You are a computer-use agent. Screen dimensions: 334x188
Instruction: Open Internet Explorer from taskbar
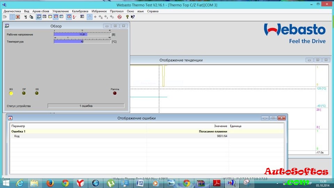click(20, 183)
